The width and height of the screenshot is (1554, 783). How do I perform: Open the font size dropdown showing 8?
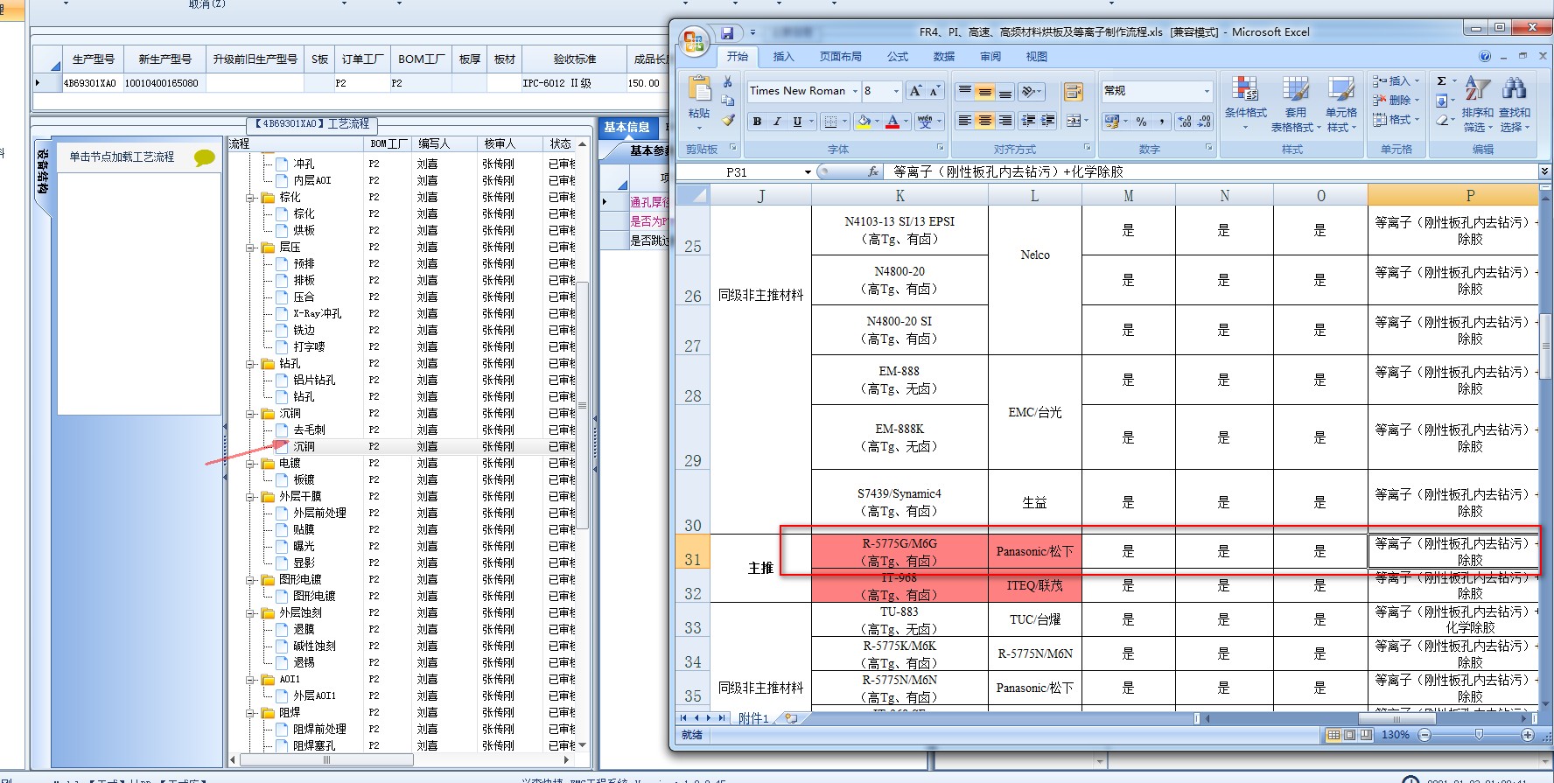point(896,91)
